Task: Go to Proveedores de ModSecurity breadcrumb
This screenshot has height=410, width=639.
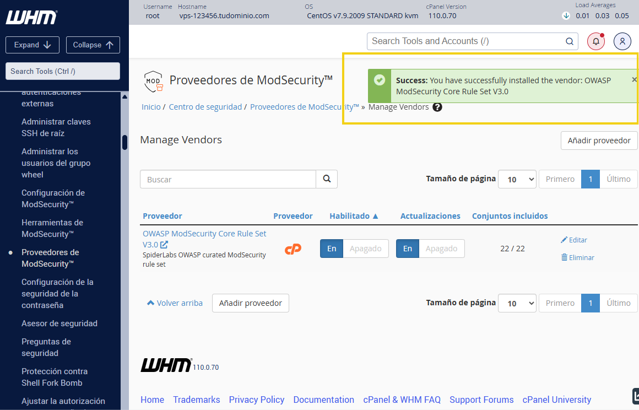Action: click(305, 107)
